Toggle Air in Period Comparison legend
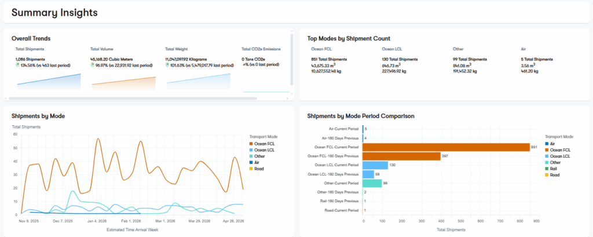 tap(550, 144)
